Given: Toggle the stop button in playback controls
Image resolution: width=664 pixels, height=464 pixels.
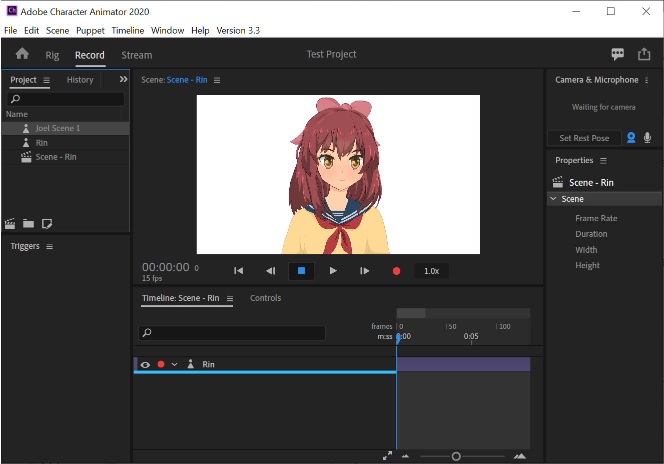Looking at the screenshot, I should [x=301, y=270].
